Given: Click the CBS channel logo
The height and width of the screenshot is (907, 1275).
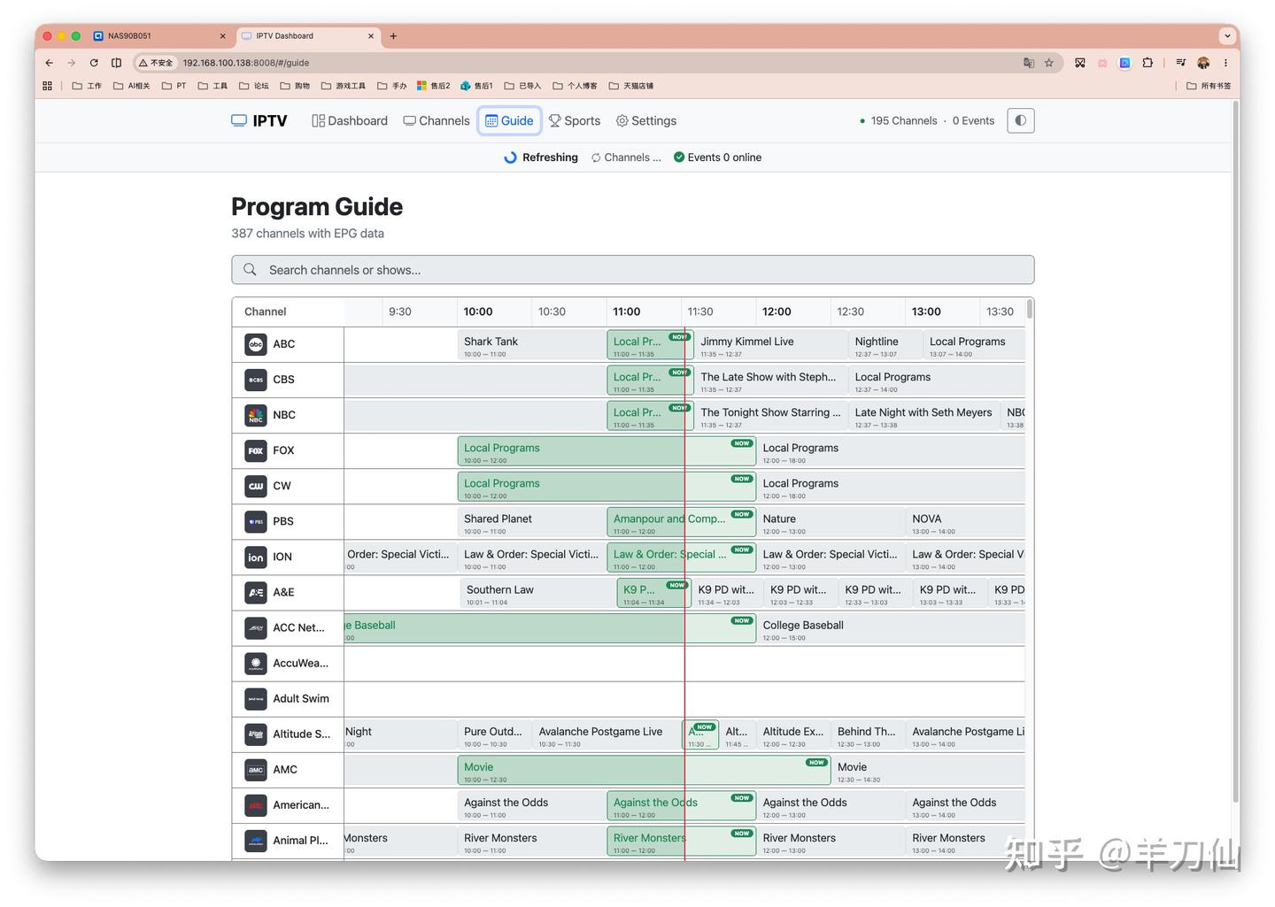Looking at the screenshot, I should pyautogui.click(x=256, y=380).
